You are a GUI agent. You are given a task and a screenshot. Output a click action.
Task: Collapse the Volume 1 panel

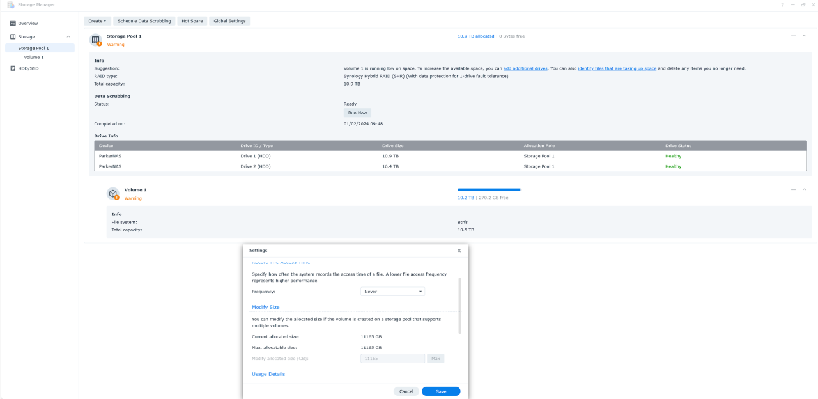tap(804, 189)
